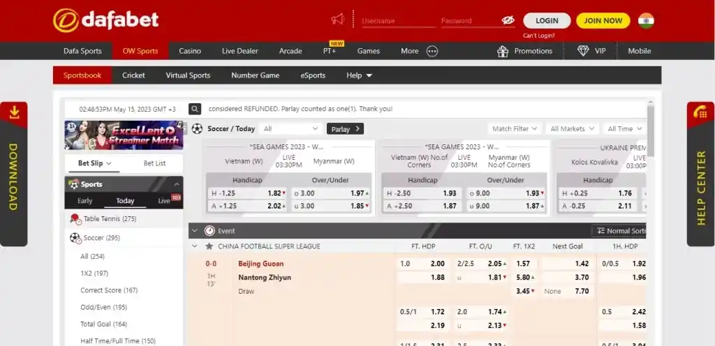Select Half Time/Full Time (150) filter
The height and width of the screenshot is (346, 715).
click(117, 341)
